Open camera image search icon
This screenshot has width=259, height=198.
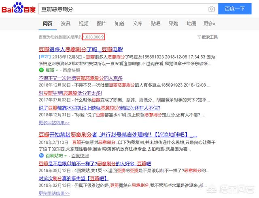pyautogui.click(x=212, y=9)
